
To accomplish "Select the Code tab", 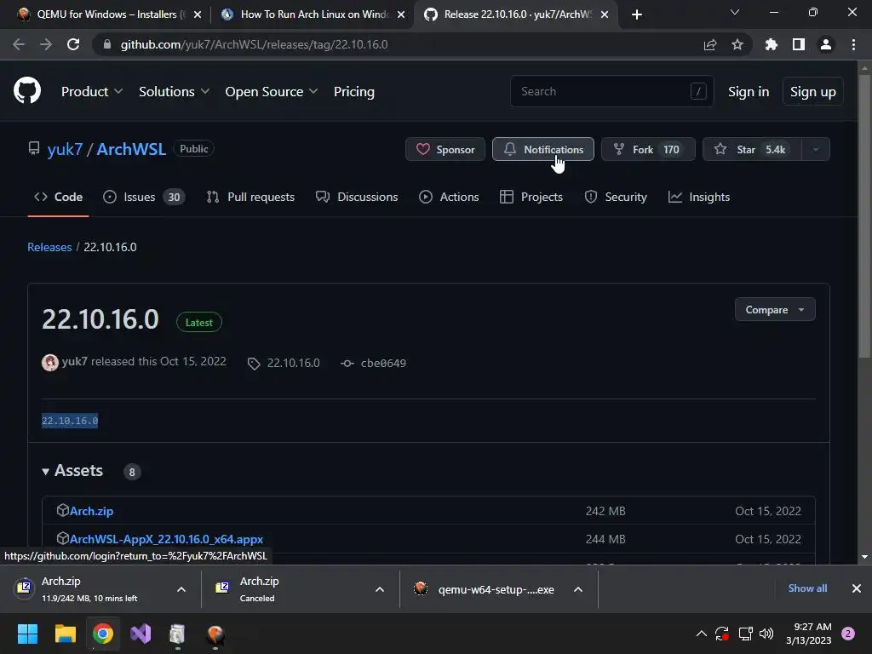I will 59,197.
